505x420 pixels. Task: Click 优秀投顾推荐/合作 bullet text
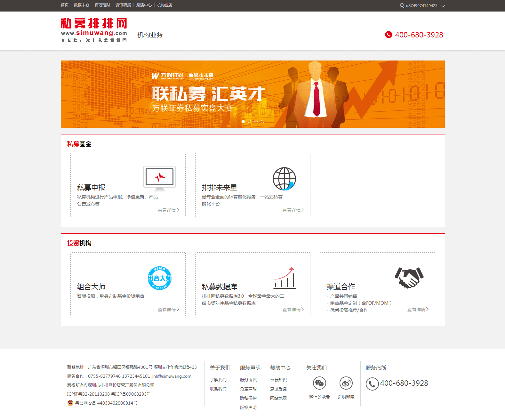(349, 310)
